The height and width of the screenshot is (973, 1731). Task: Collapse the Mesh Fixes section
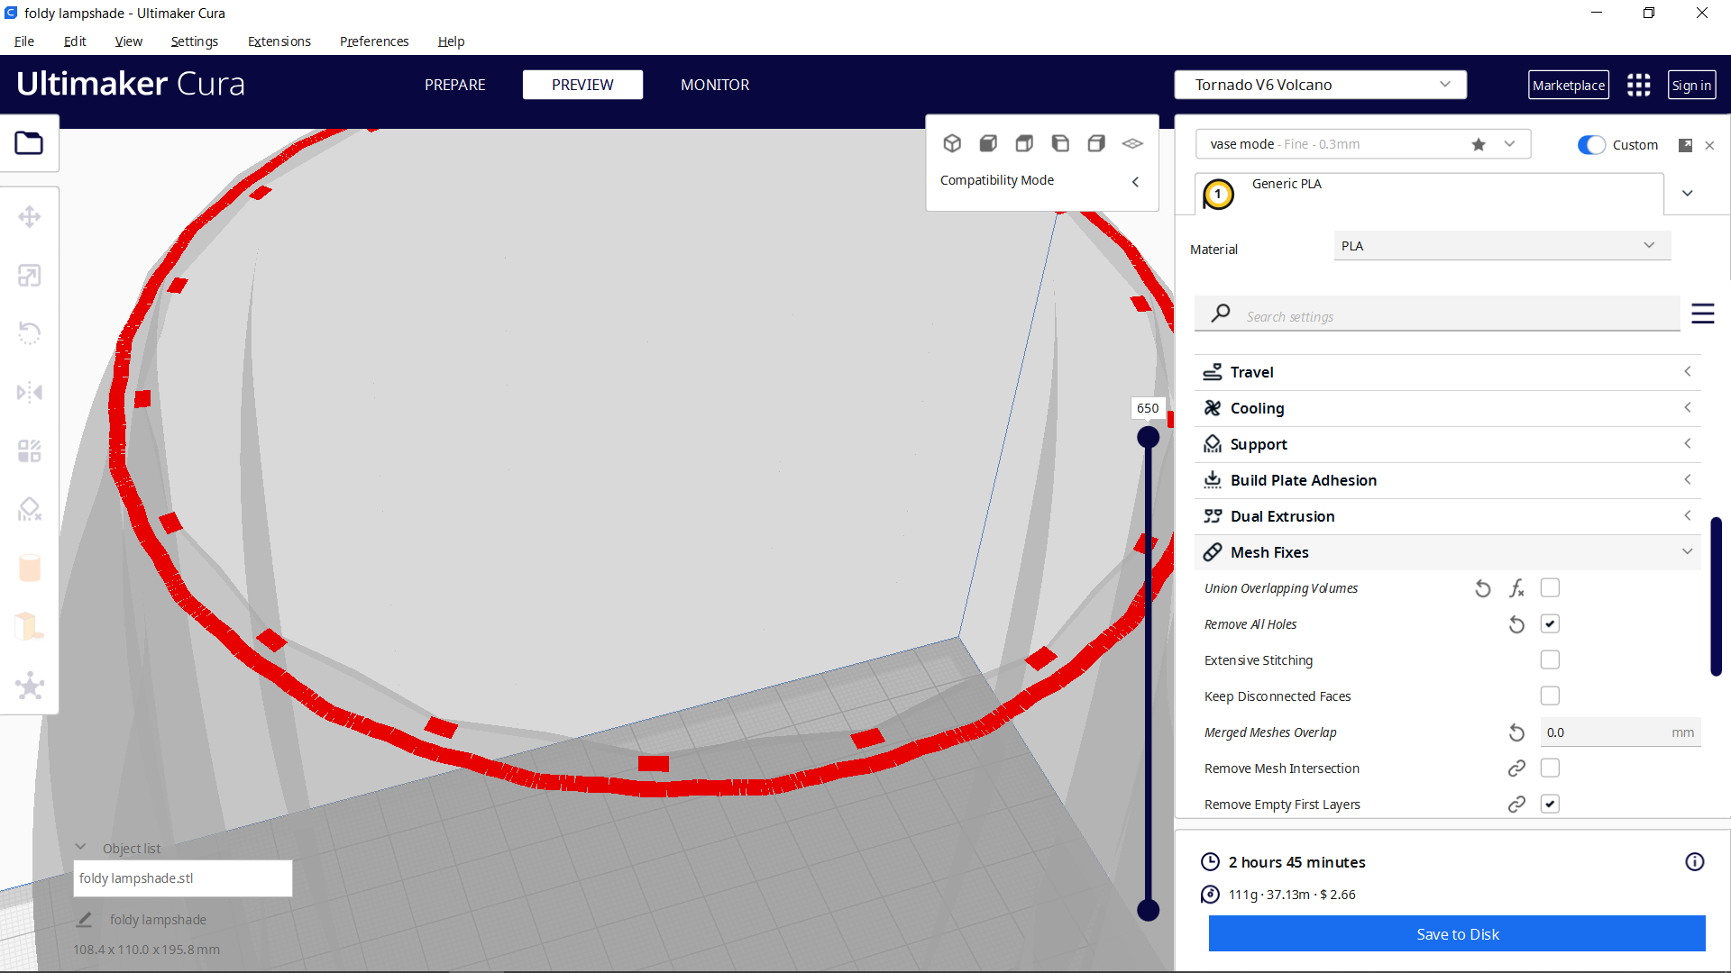point(1687,551)
